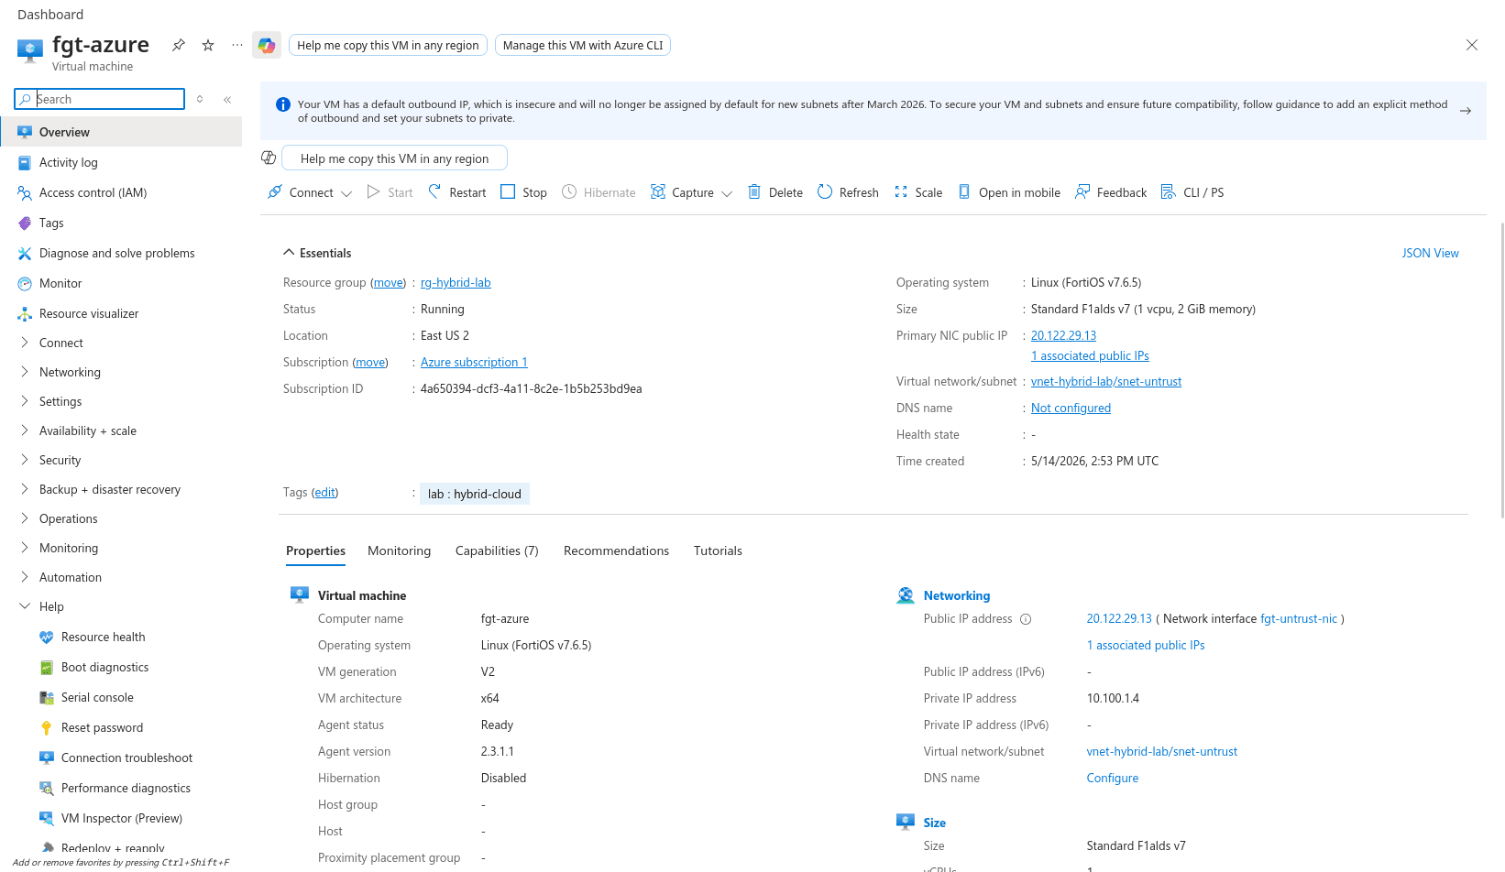Viewport: 1505px width, 872px height.
Task: Click the Not configured DNS name link
Action: [x=1071, y=408]
